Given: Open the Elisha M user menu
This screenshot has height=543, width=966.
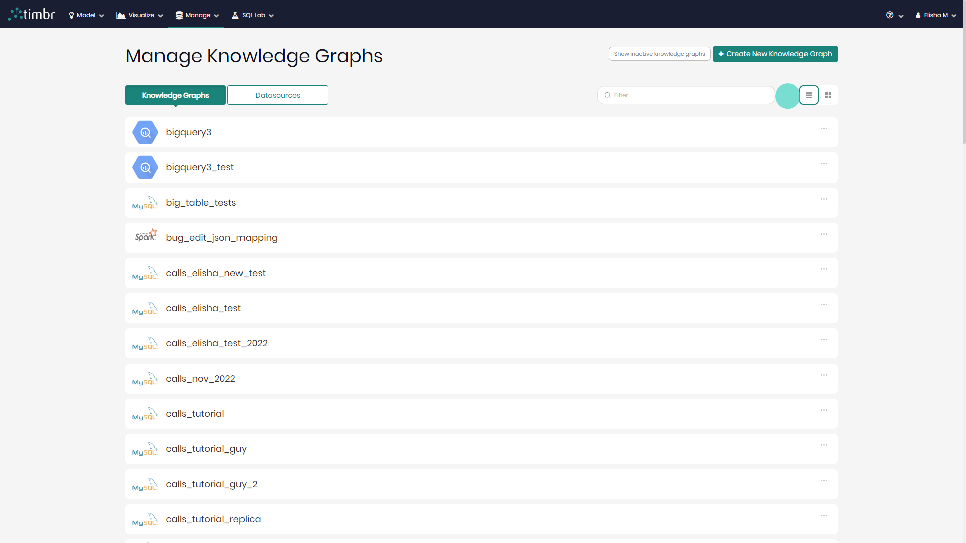Looking at the screenshot, I should 936,15.
